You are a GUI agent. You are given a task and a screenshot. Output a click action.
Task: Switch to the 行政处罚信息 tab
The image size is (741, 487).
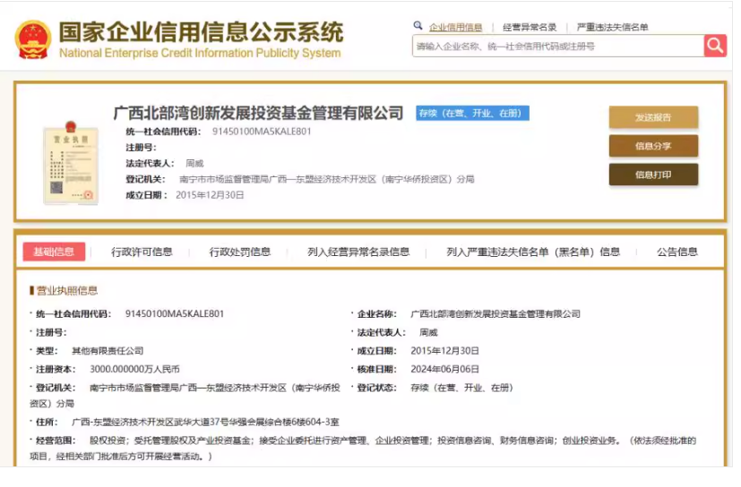[x=240, y=252]
